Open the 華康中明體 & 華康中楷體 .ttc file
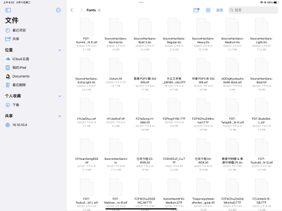 [232, 155]
